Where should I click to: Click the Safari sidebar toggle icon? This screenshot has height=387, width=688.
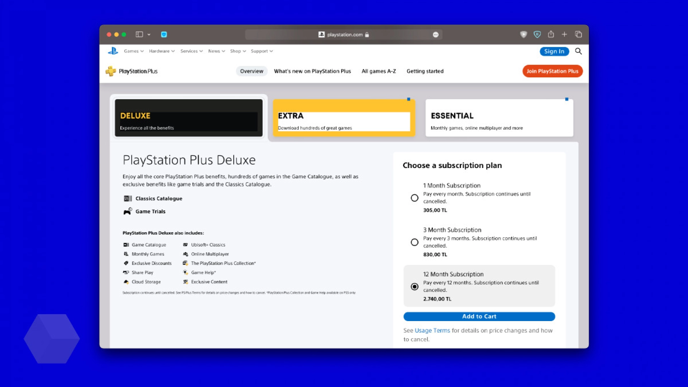tap(139, 34)
